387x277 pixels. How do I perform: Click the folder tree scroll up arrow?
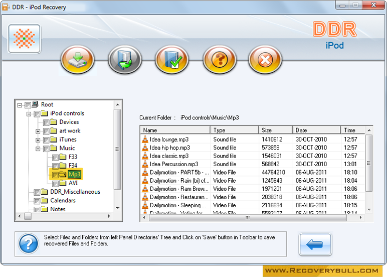(118, 105)
